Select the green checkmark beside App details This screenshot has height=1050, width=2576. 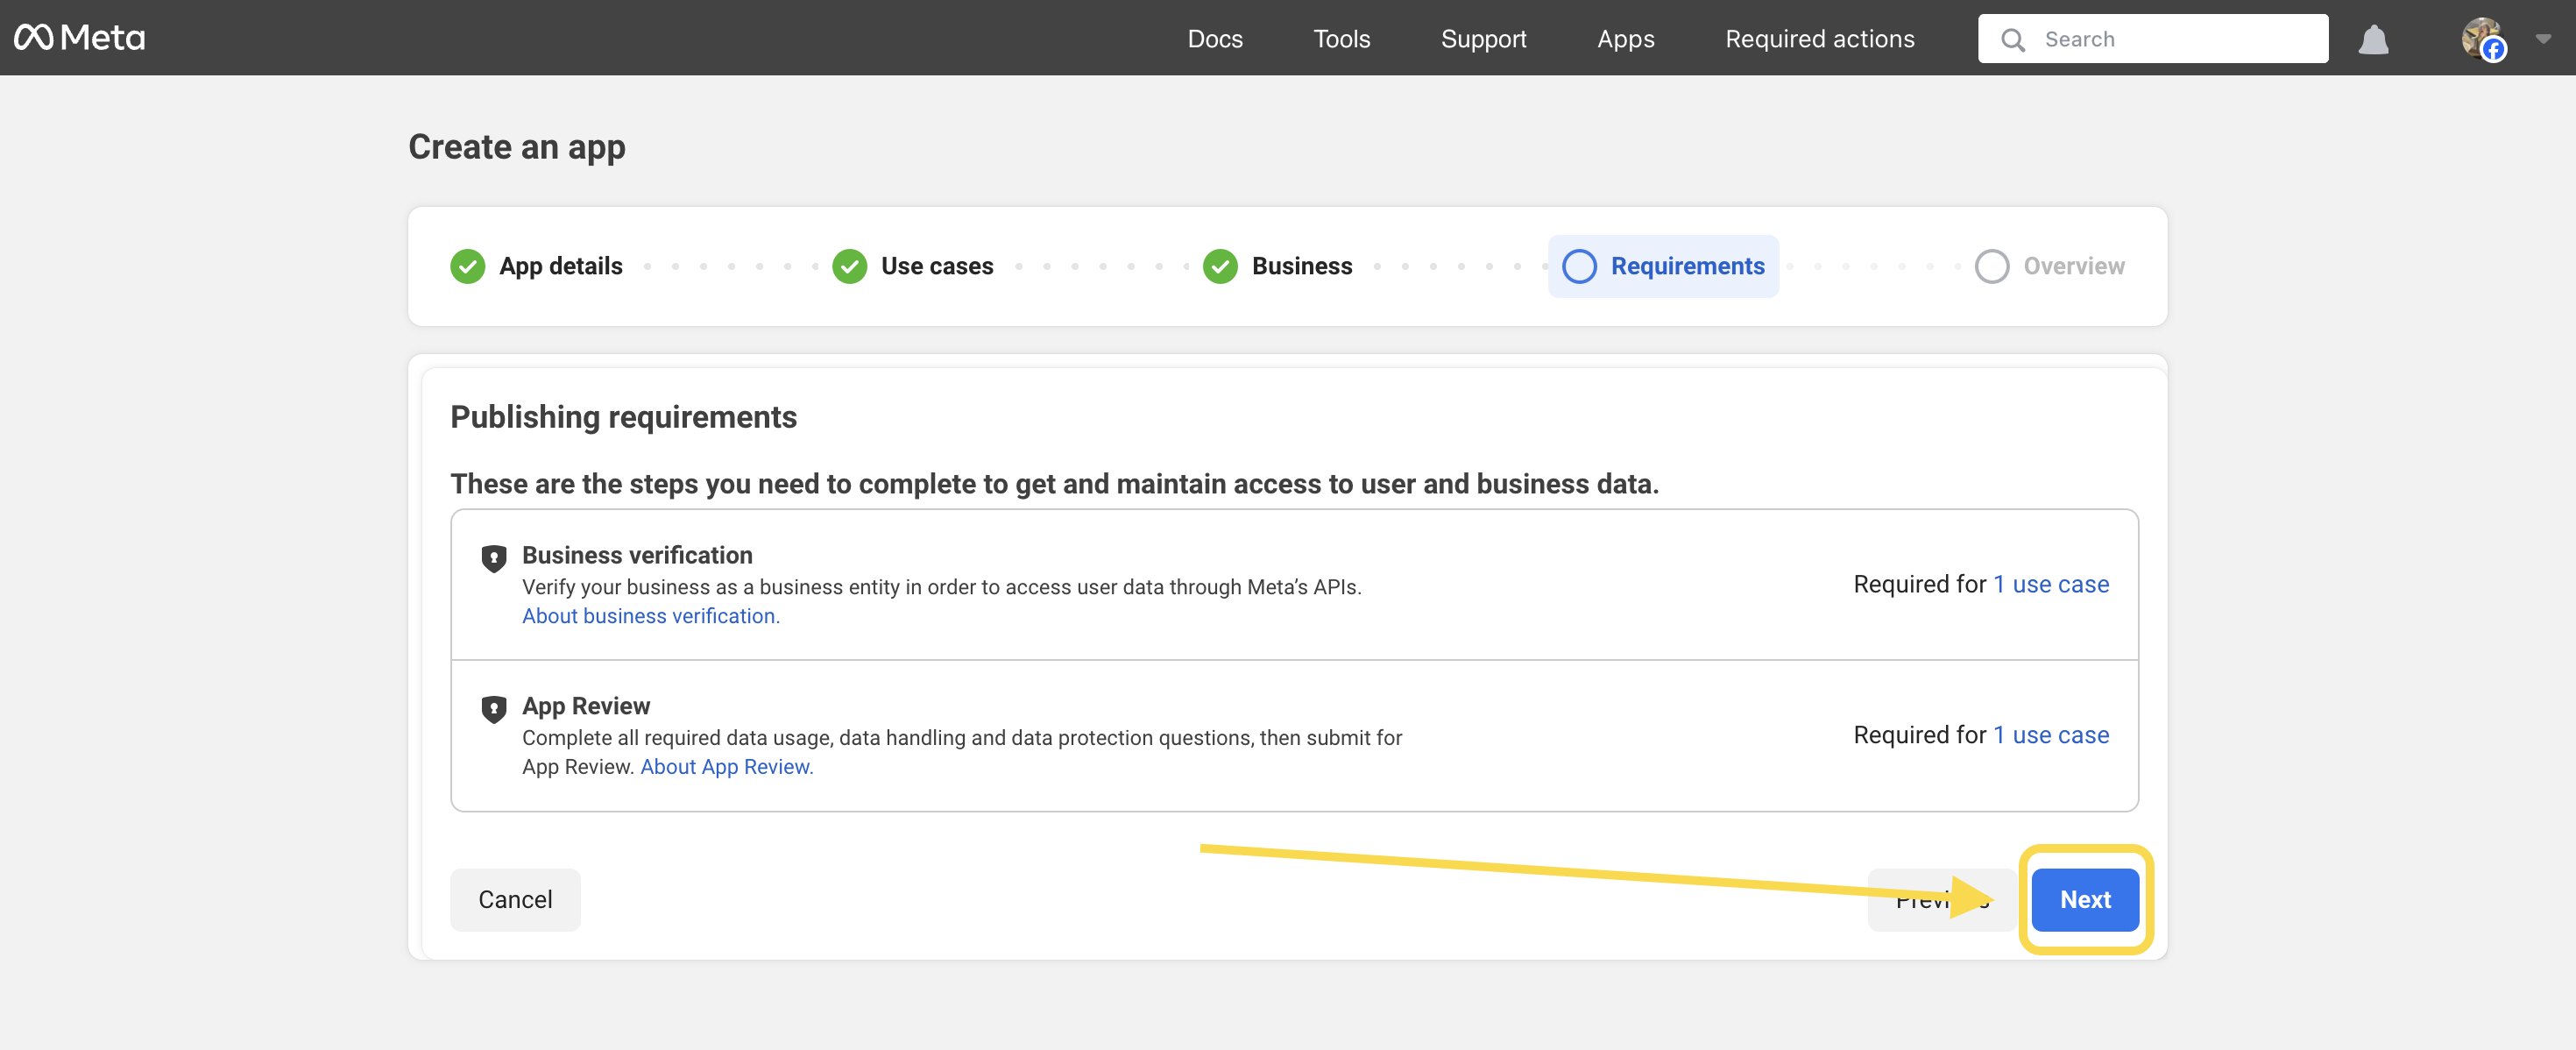[467, 266]
